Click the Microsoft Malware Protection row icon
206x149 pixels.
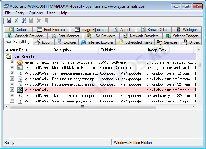[x=20, y=68]
